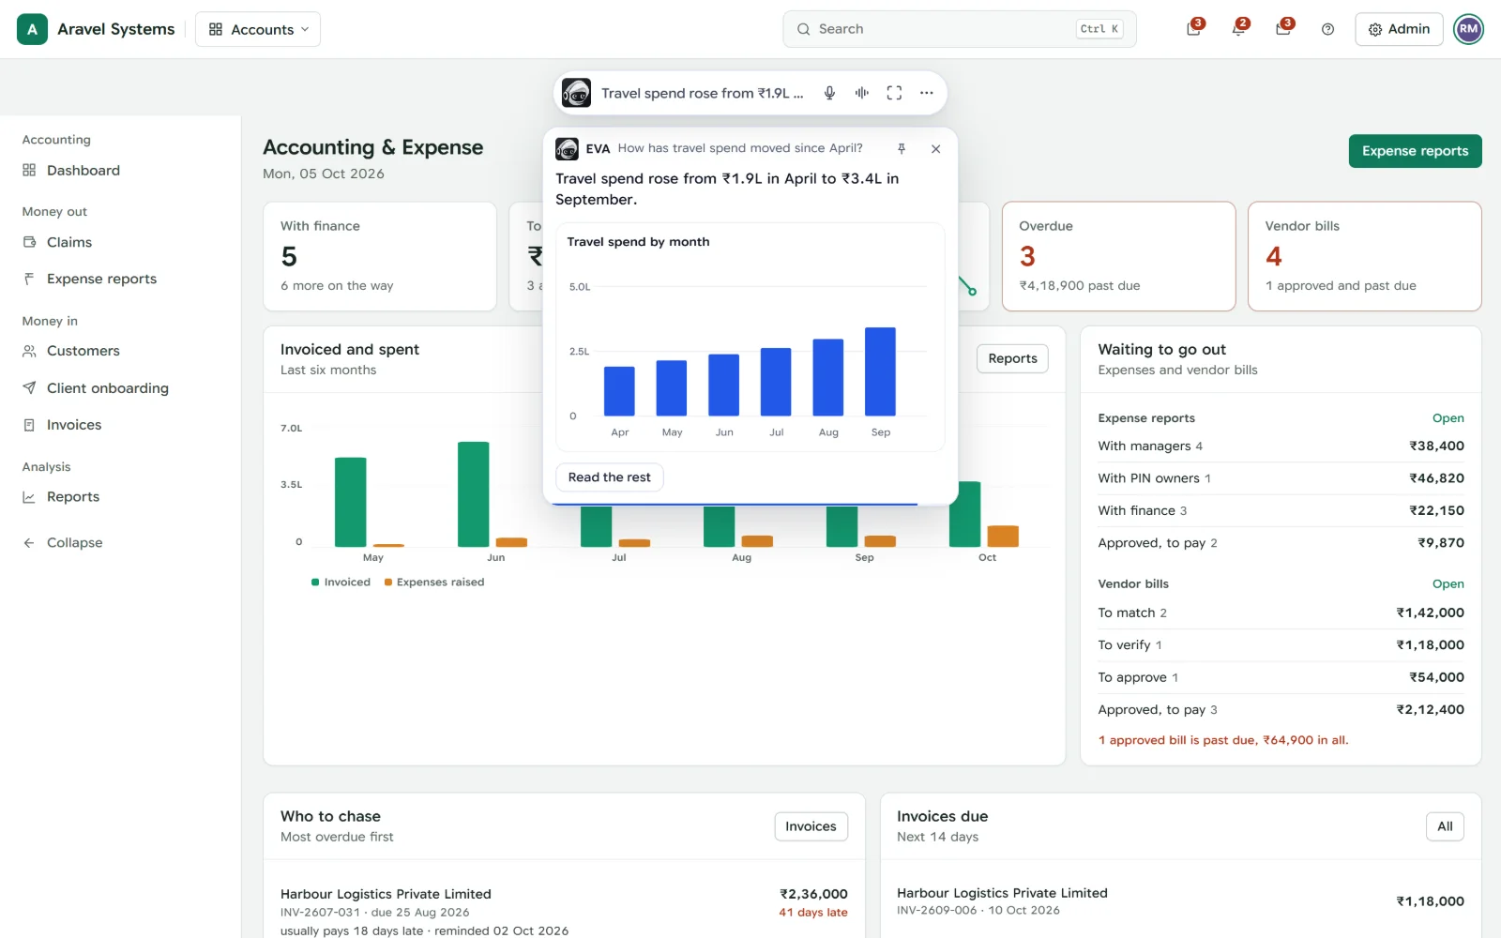Close the EVA answer popup
The height and width of the screenshot is (938, 1501).
click(x=935, y=148)
